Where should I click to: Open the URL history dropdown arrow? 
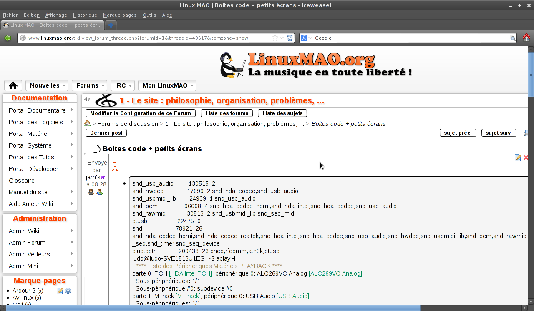[282, 38]
